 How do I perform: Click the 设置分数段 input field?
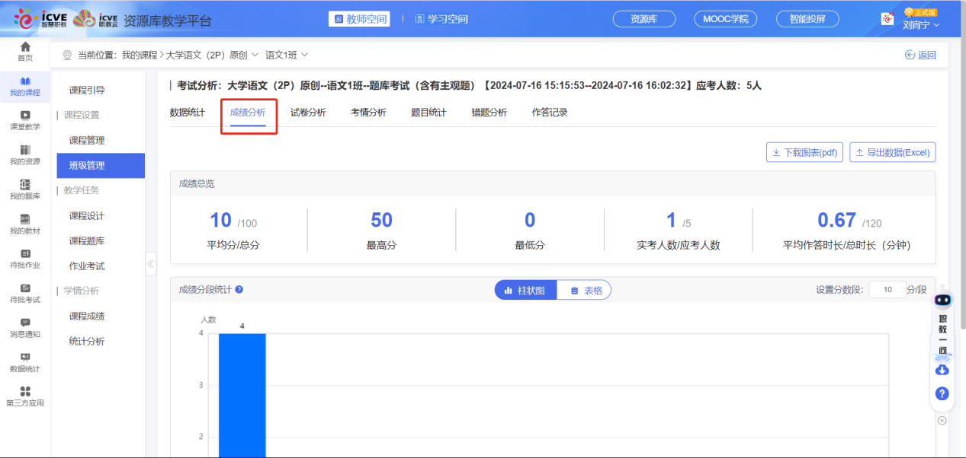pyautogui.click(x=887, y=290)
